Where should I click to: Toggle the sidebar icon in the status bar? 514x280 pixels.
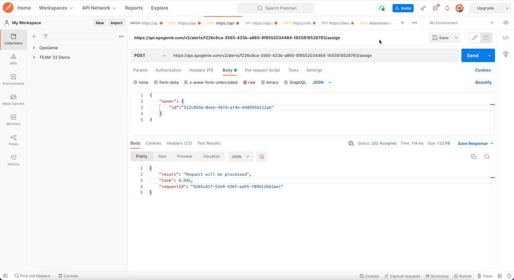coord(5,276)
